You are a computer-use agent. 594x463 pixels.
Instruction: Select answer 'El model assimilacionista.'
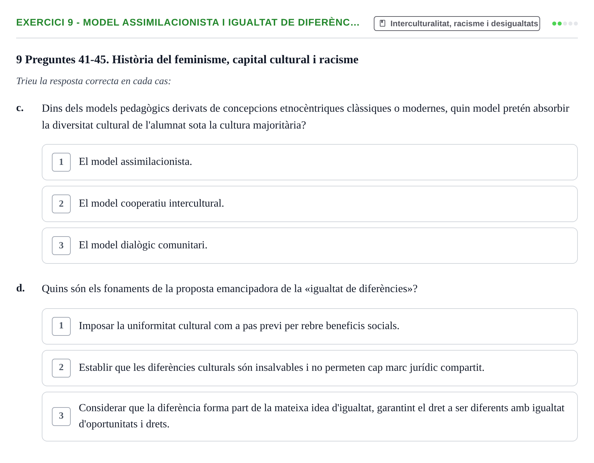pos(310,162)
